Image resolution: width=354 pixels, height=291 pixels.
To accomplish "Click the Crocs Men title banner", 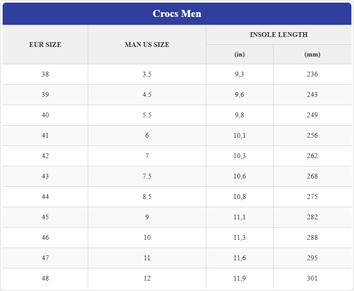I will click(x=177, y=13).
